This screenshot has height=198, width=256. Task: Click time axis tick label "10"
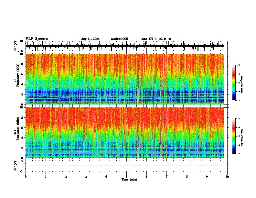coord(227,177)
